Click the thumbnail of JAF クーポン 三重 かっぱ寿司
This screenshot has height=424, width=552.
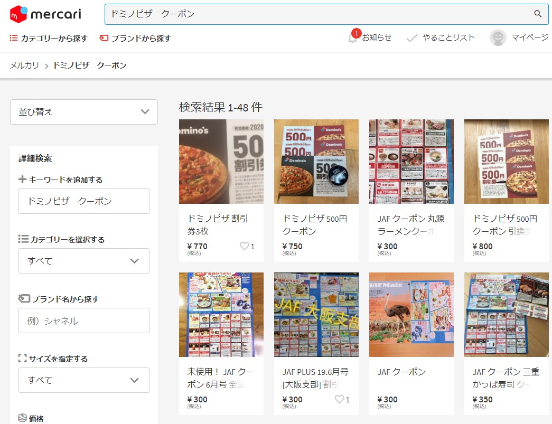[506, 315]
